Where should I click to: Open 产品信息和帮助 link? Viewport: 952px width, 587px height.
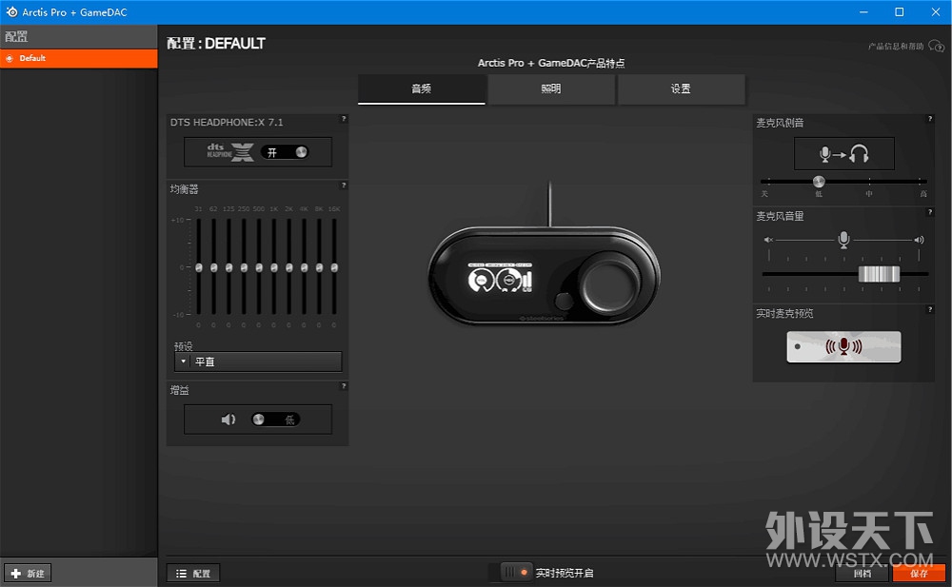pos(905,46)
